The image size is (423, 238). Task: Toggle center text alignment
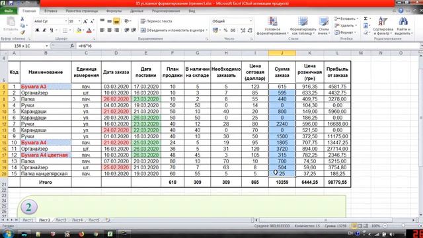pyautogui.click(x=109, y=30)
